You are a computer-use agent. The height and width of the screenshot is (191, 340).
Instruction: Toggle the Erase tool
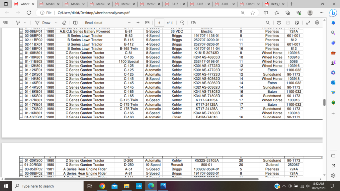pos(64,23)
